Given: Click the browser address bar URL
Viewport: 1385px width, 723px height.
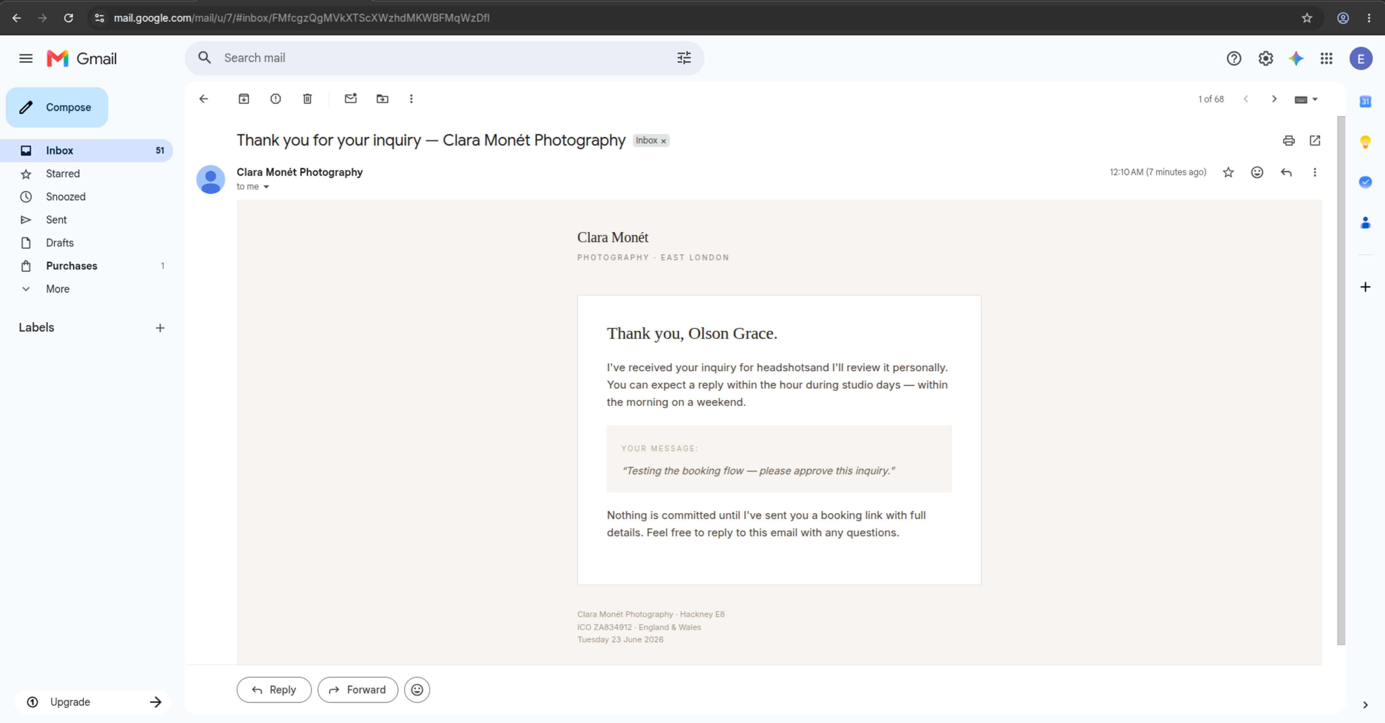Looking at the screenshot, I should [302, 18].
